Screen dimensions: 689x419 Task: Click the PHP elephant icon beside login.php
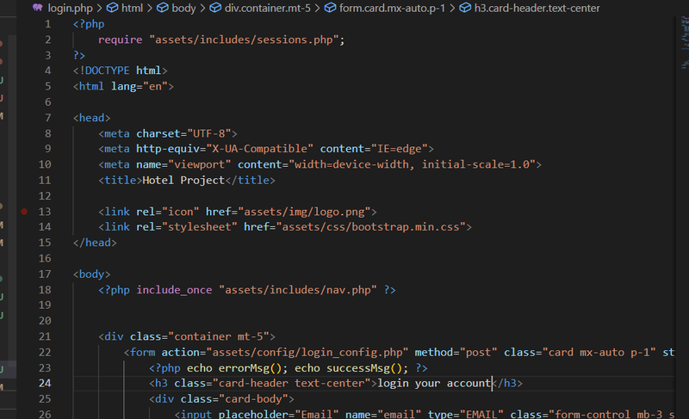pos(37,8)
